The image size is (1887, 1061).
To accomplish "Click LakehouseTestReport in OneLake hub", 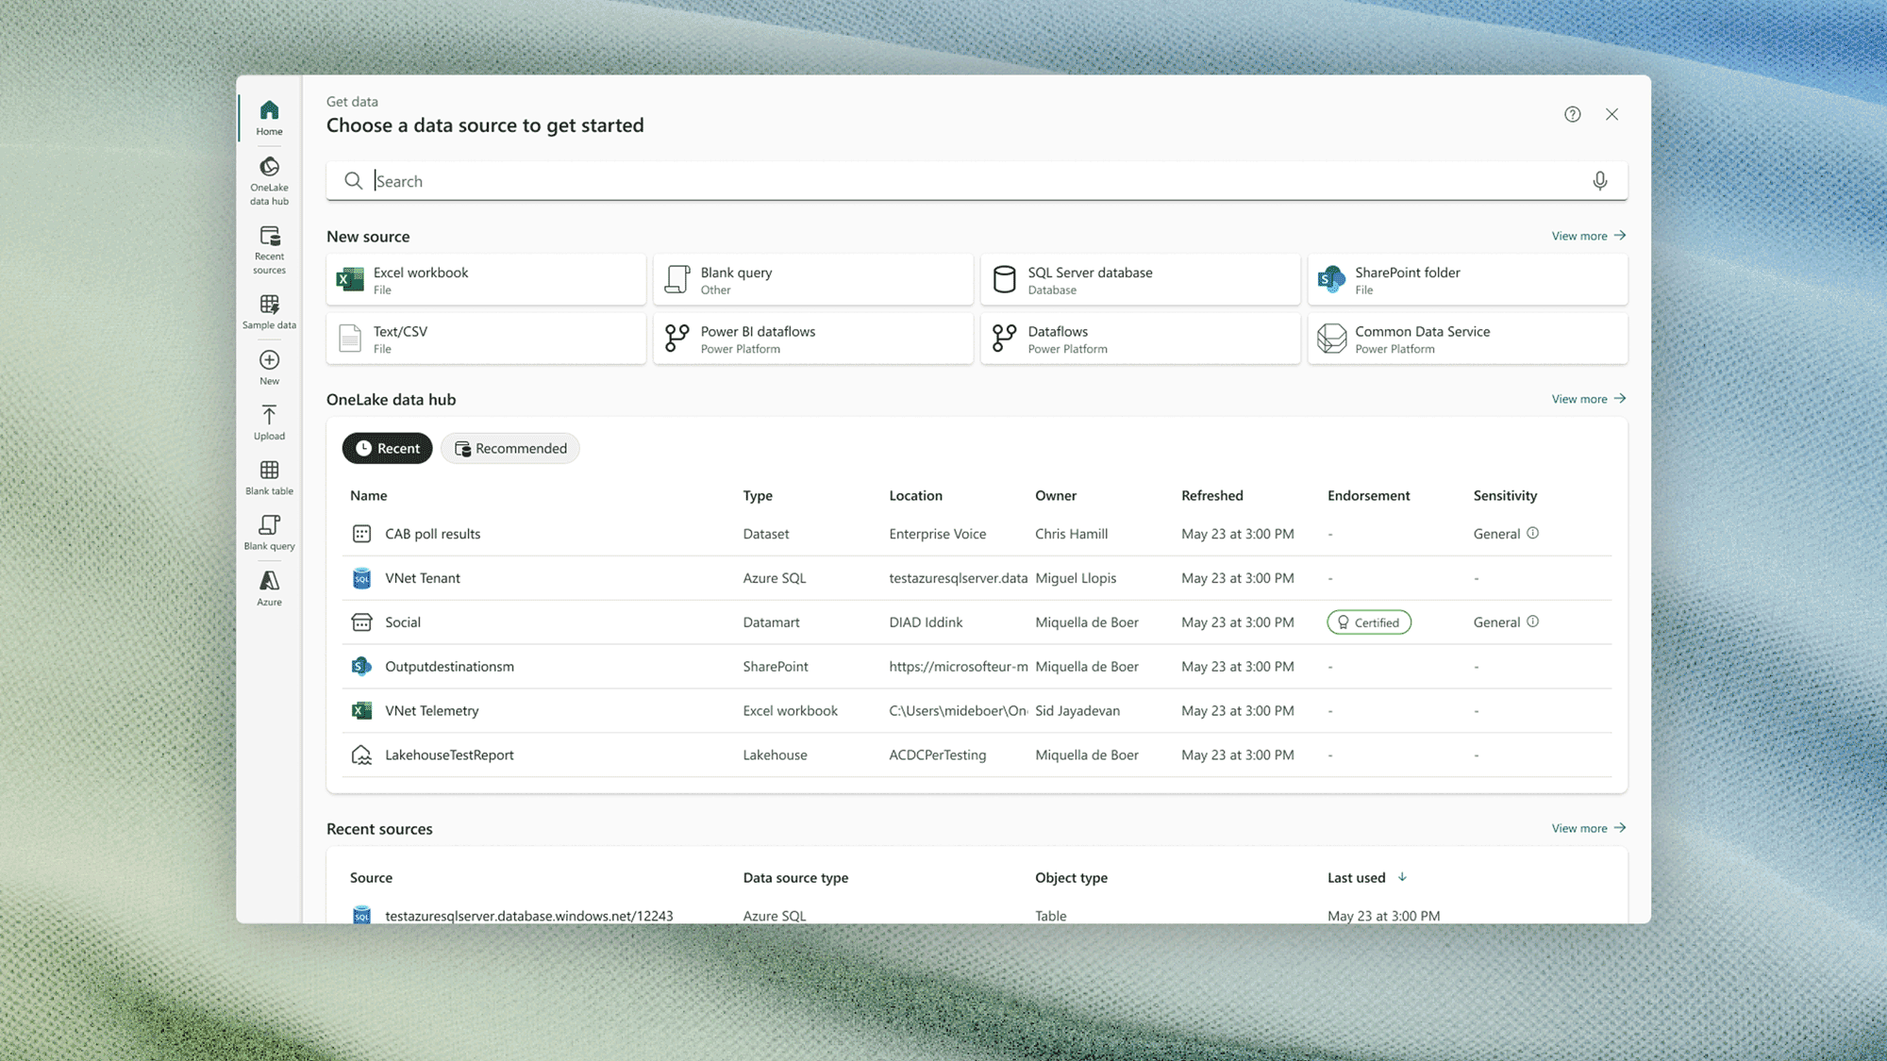I will tap(450, 754).
